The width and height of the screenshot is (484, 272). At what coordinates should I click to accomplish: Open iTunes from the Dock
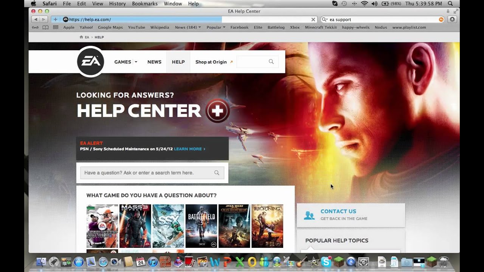point(153,262)
